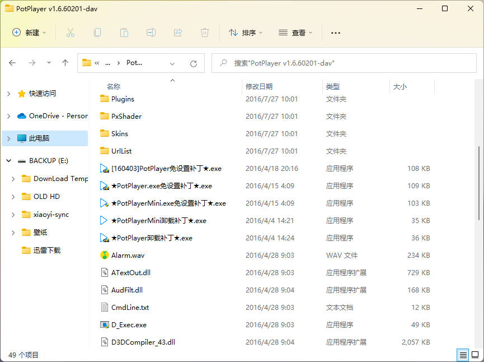Expand the 此电脑 tree node
The width and height of the screenshot is (484, 362).
pyautogui.click(x=9, y=138)
